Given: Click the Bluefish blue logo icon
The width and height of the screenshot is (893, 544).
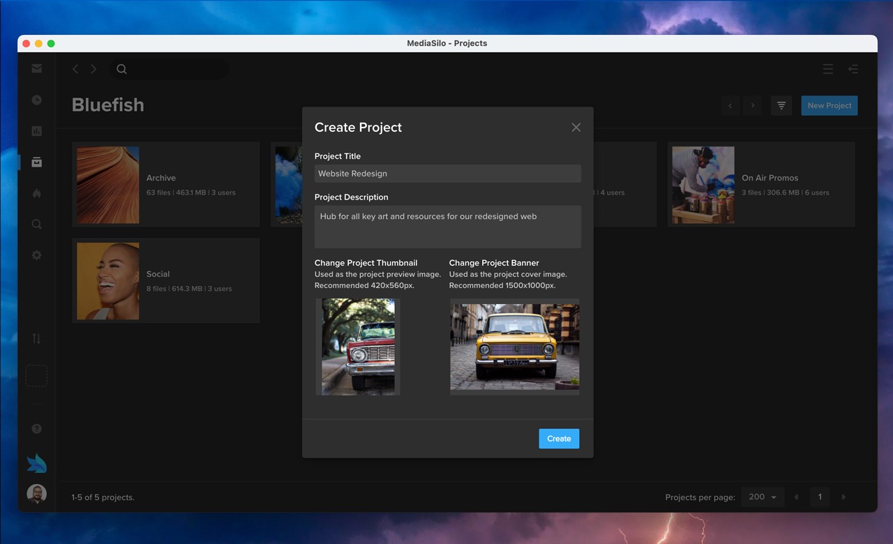Looking at the screenshot, I should point(36,463).
